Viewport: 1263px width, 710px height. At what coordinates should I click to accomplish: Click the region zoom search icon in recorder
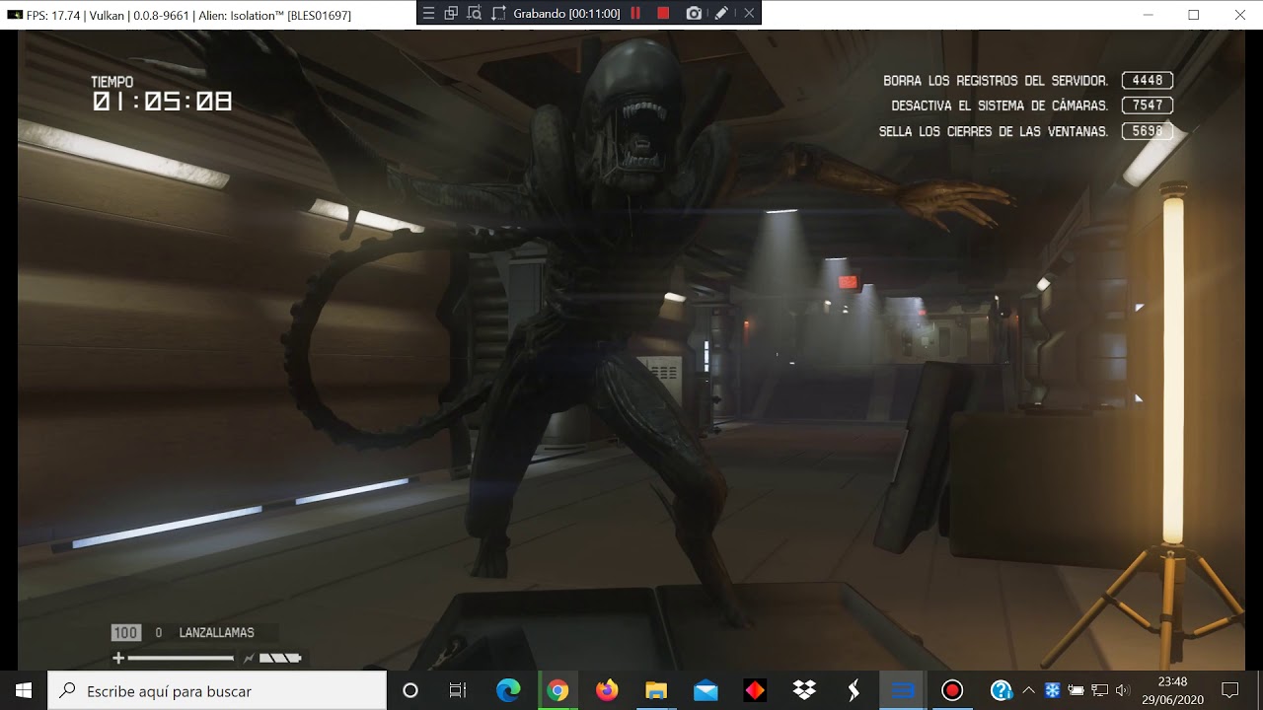click(x=475, y=14)
